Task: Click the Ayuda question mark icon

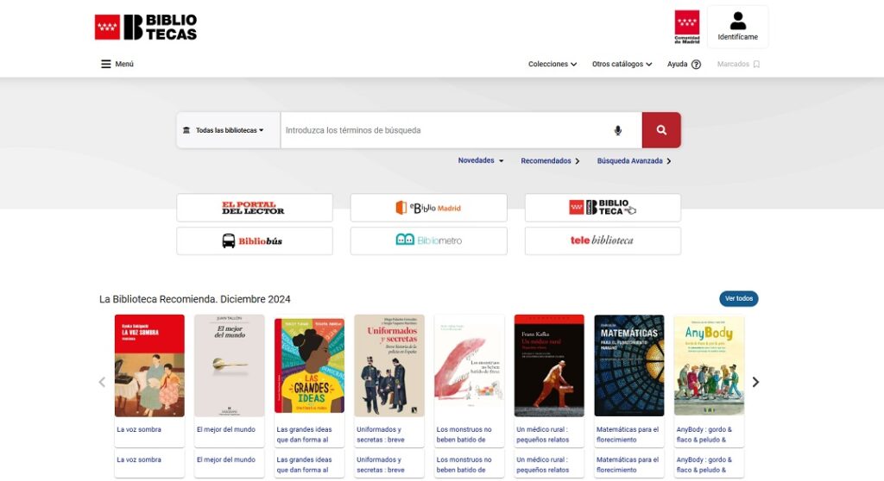Action: click(696, 65)
